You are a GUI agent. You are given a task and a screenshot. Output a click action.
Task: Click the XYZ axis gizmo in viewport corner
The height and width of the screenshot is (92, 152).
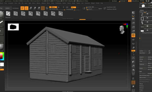coord(126,26)
